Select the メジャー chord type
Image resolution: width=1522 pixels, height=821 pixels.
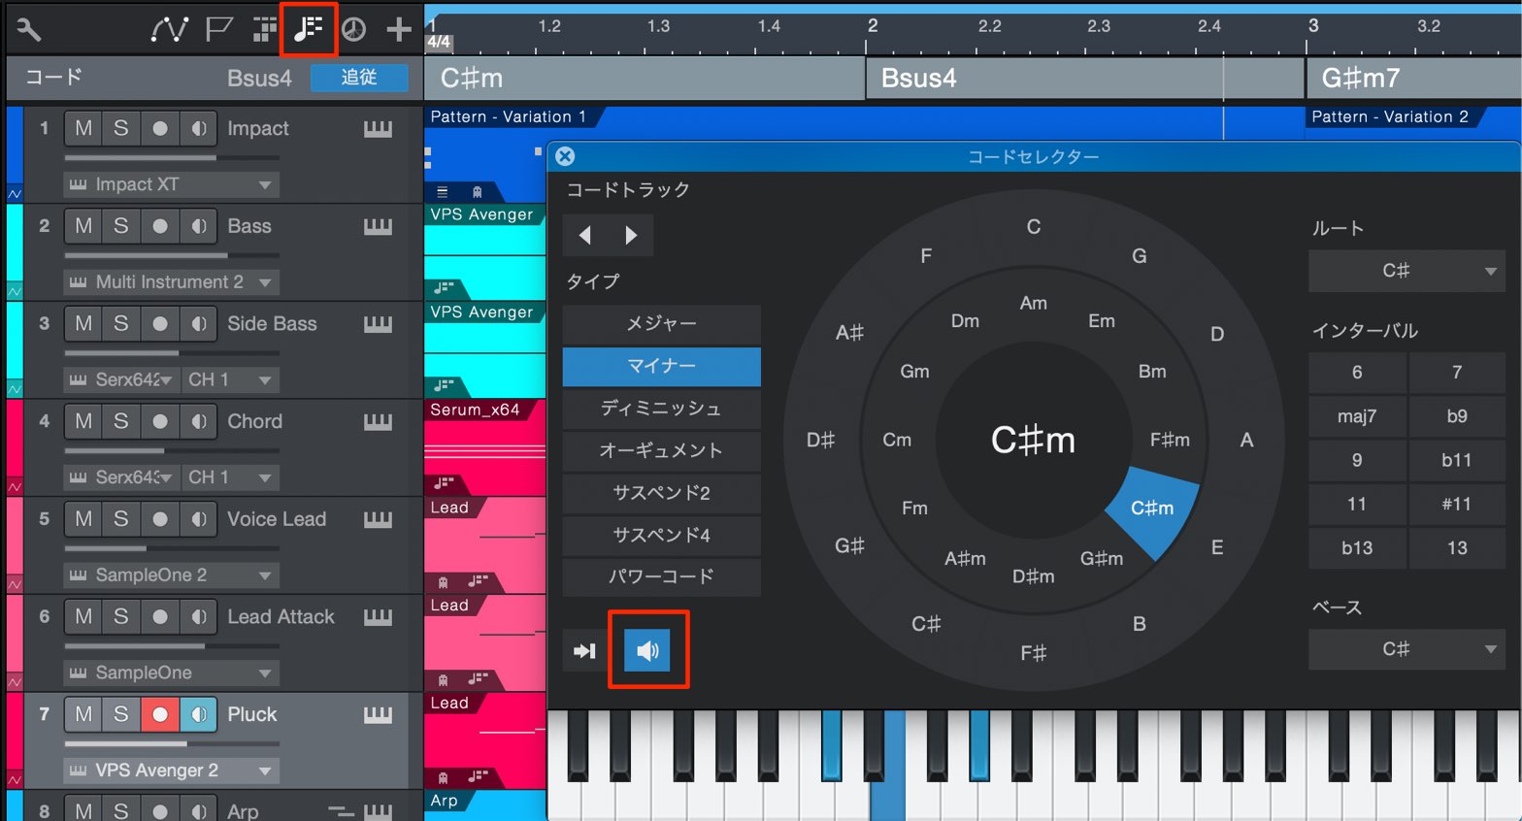pos(661,324)
